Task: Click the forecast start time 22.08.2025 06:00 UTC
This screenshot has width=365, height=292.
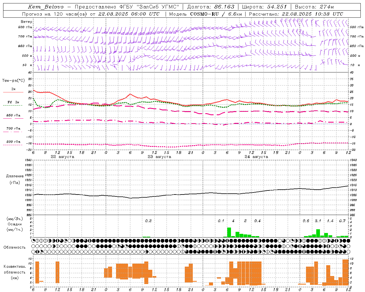Action: (x=129, y=14)
